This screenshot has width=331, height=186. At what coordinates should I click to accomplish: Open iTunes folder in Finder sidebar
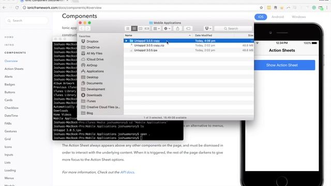click(91, 101)
